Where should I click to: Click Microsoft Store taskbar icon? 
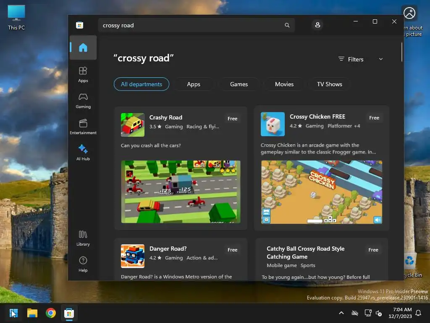(x=69, y=313)
